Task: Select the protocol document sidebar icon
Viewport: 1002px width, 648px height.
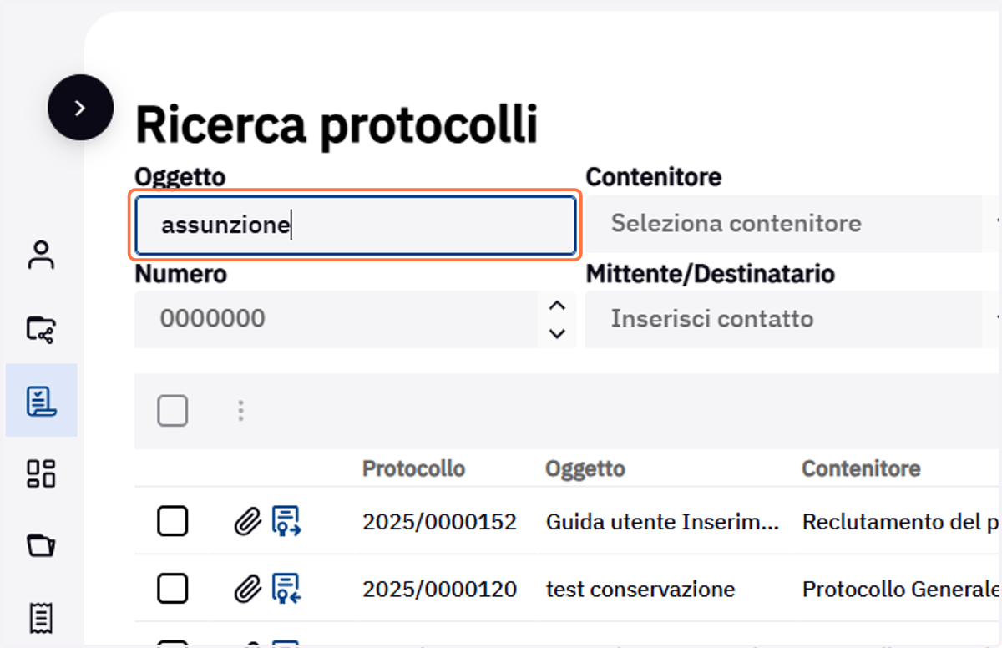Action: click(x=41, y=401)
